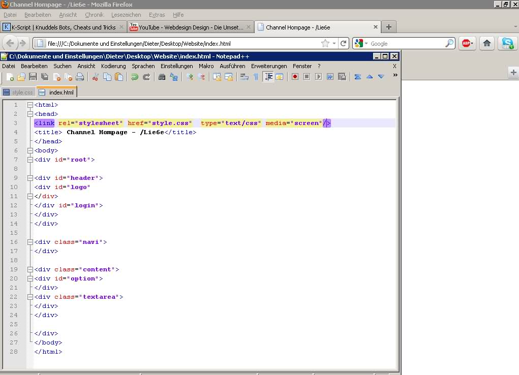519x375 pixels.
Task: Collapse the div header fold on line 9
Action: (30, 178)
